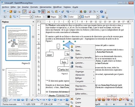Expand the Convertir submenu
135x107 pixels.
82,81
